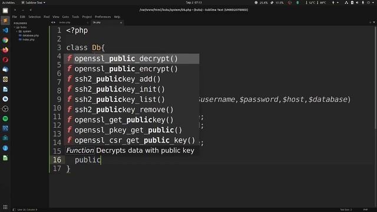
Task: Place cursor on the class Db line
Action: click(x=85, y=48)
